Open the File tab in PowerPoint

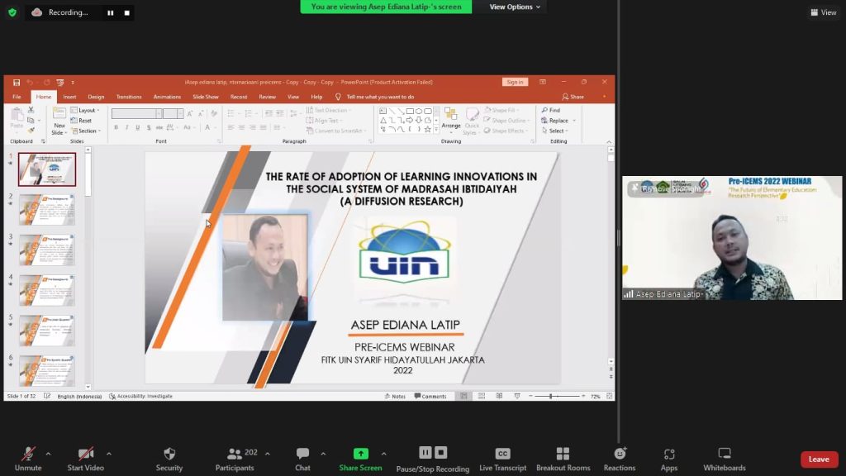[x=17, y=98]
